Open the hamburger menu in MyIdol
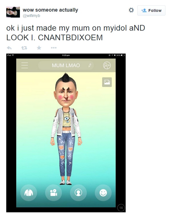Screen dimensions: 170x216 coord(25,65)
